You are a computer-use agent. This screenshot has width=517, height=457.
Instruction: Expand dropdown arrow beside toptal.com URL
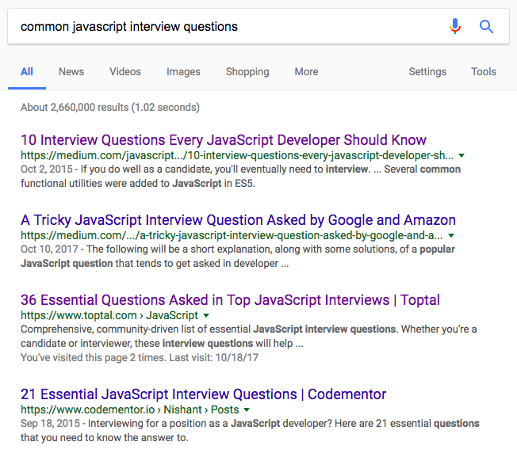point(205,316)
